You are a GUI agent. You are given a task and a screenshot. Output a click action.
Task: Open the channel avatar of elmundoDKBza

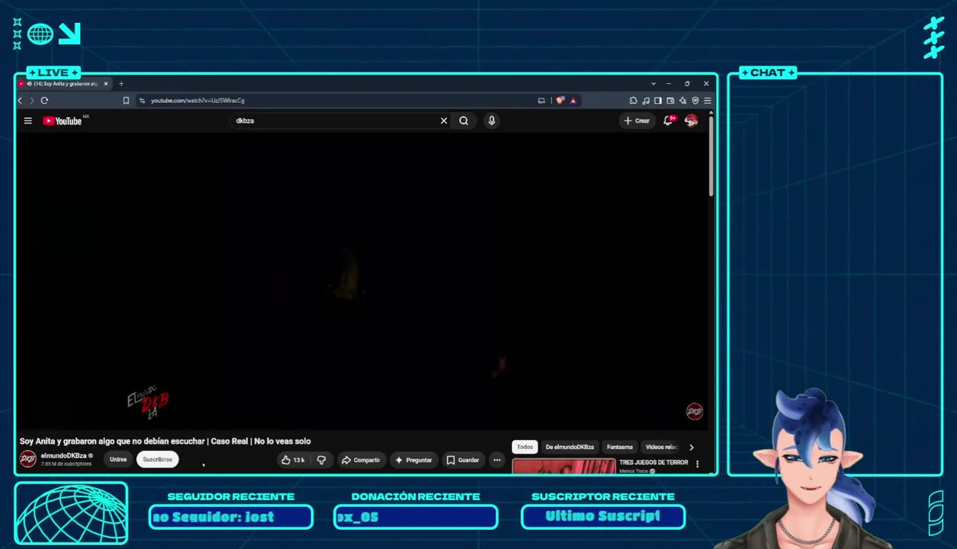tap(28, 459)
